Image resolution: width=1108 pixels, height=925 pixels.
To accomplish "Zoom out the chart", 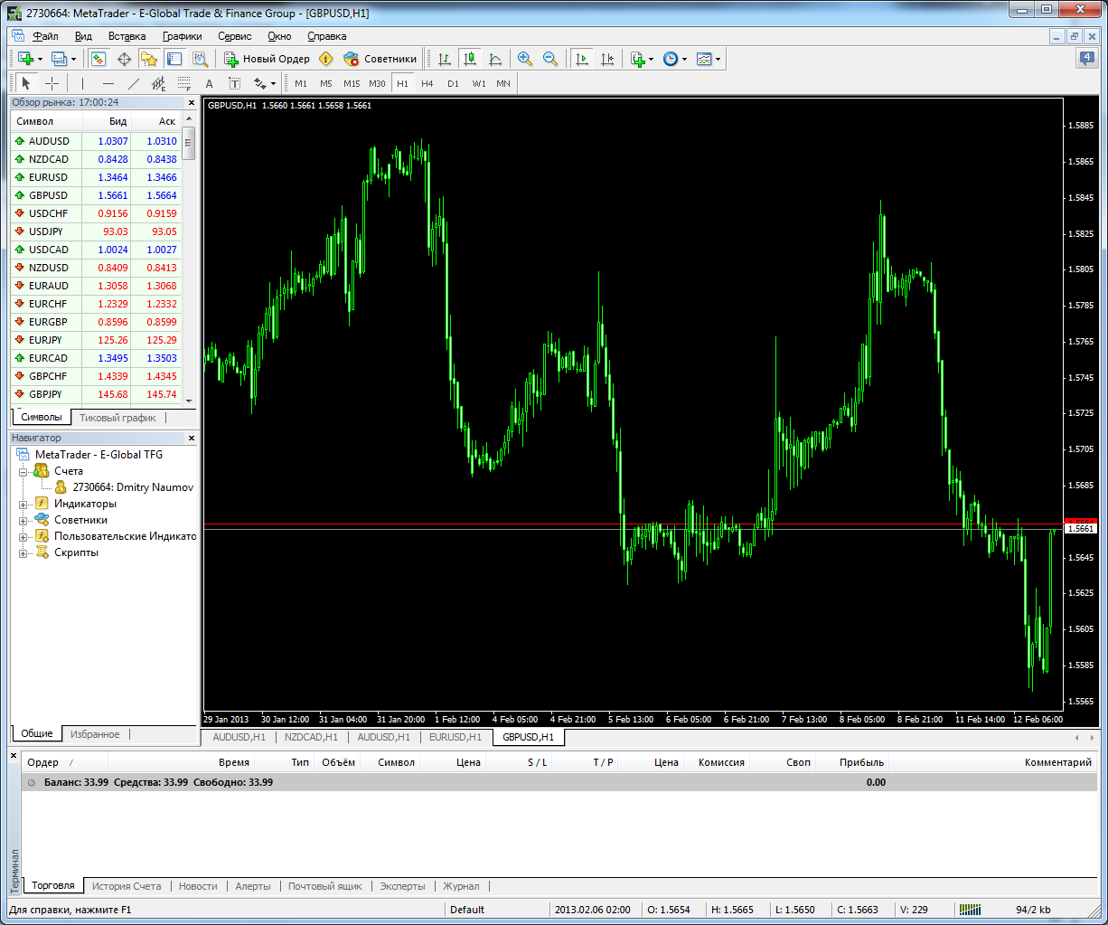I will (550, 59).
